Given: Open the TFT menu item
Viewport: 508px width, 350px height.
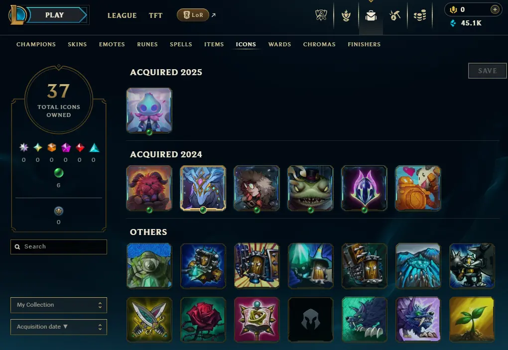Looking at the screenshot, I should [155, 15].
